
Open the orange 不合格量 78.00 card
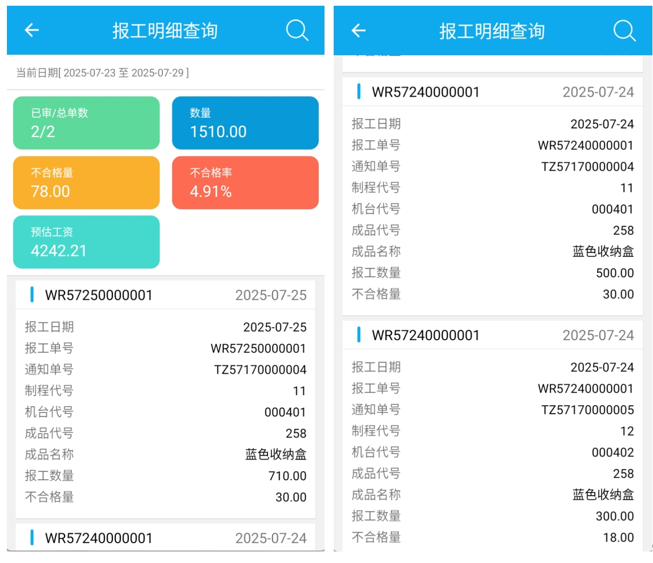pyautogui.click(x=86, y=183)
